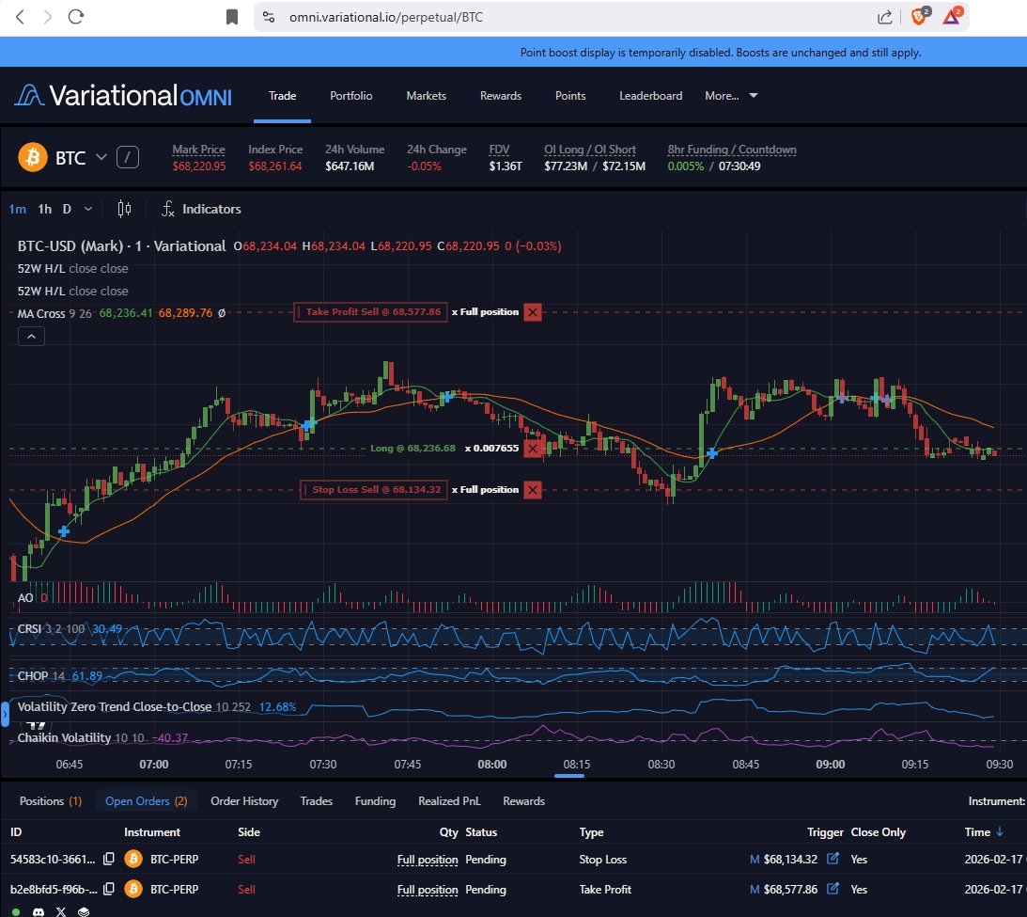Click the slash shortcut search box icon
The image size is (1027, 917).
point(128,158)
